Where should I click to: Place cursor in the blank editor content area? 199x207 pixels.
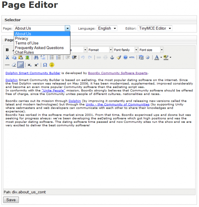tap(99, 157)
